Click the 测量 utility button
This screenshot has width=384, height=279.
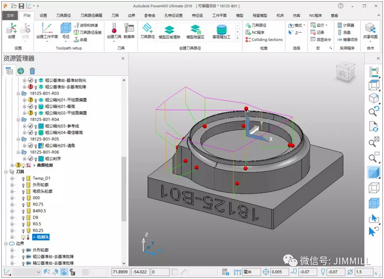344,32
